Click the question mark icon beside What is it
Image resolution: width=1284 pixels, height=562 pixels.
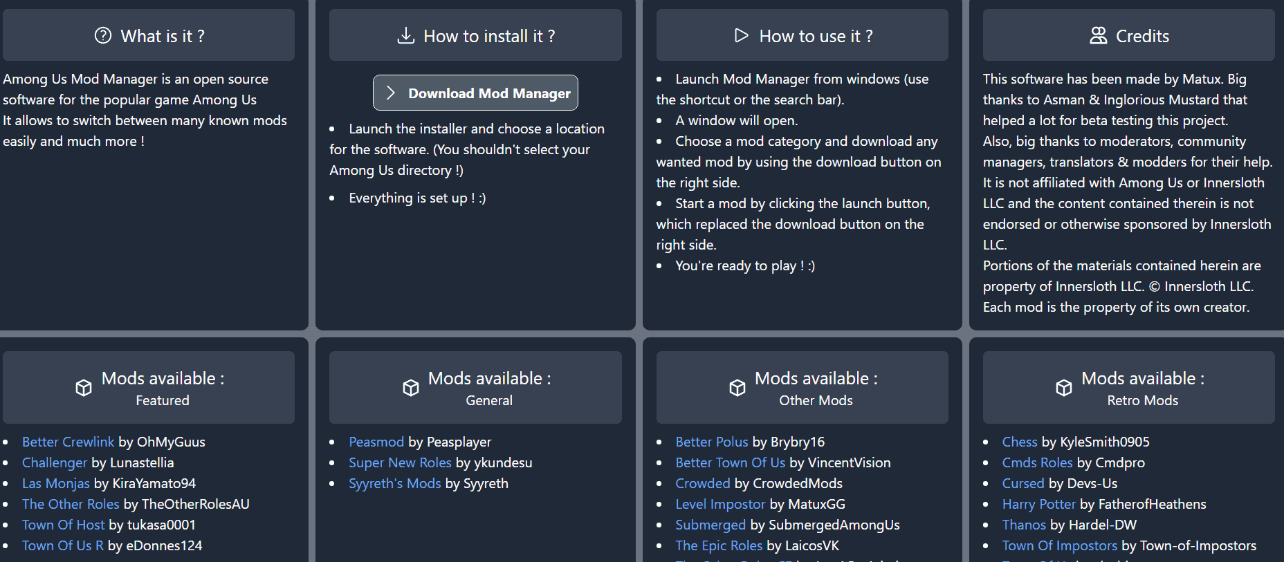click(102, 35)
